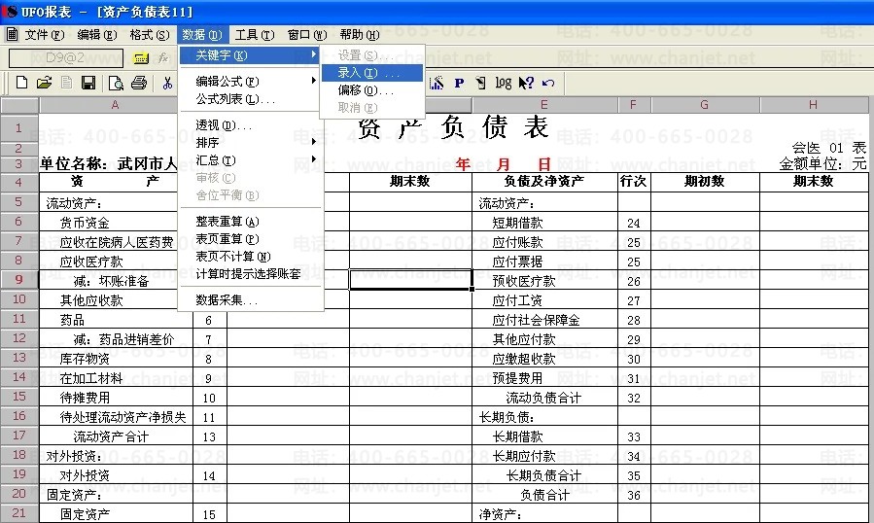Screen dimensions: 874x523
Task: Click the log toolbar icon
Action: point(503,83)
